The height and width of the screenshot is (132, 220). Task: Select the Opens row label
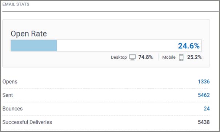[10, 82]
